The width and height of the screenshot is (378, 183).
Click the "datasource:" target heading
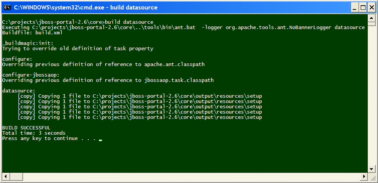[19, 91]
